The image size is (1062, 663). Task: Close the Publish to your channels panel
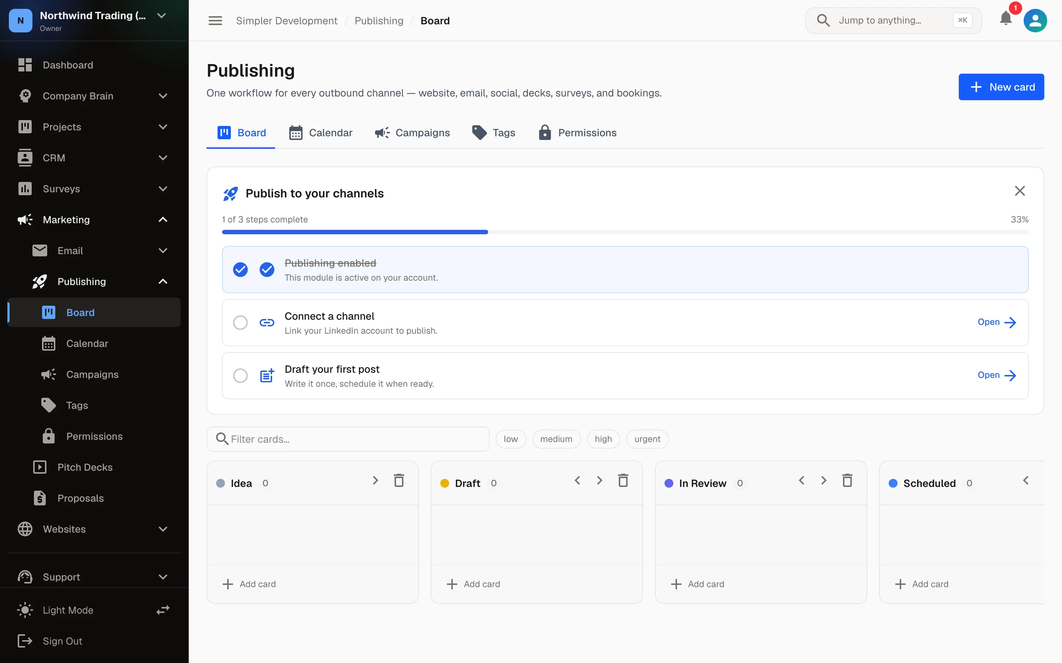pos(1020,191)
